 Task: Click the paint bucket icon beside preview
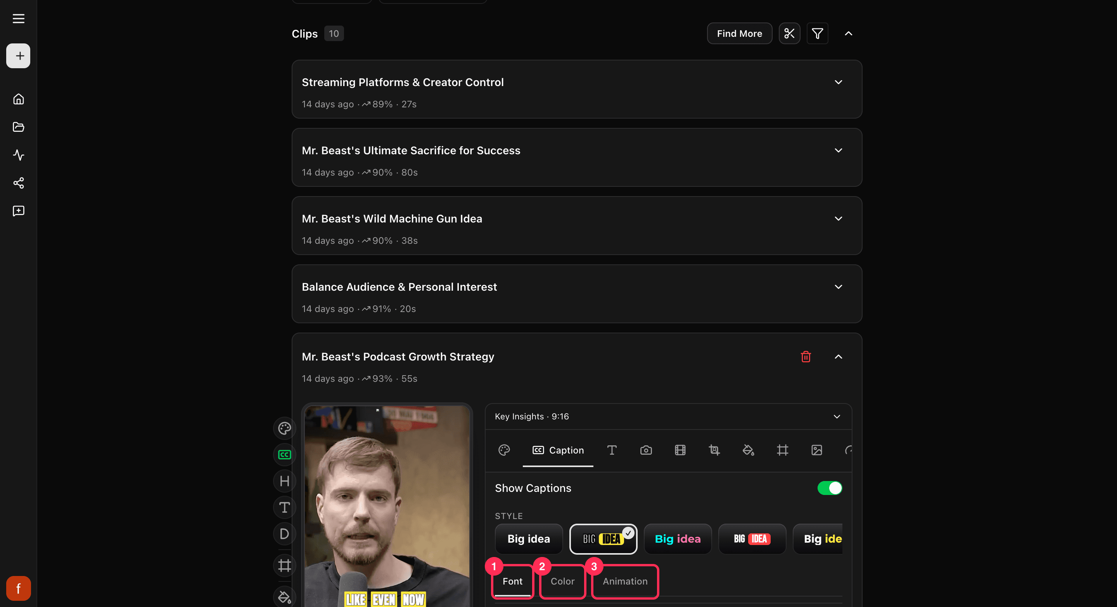(284, 597)
